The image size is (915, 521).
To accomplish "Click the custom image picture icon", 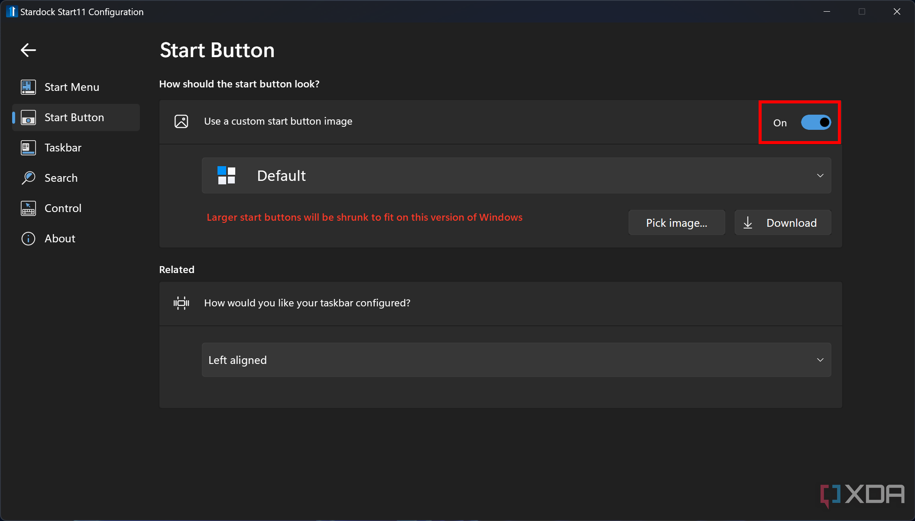I will [x=181, y=122].
